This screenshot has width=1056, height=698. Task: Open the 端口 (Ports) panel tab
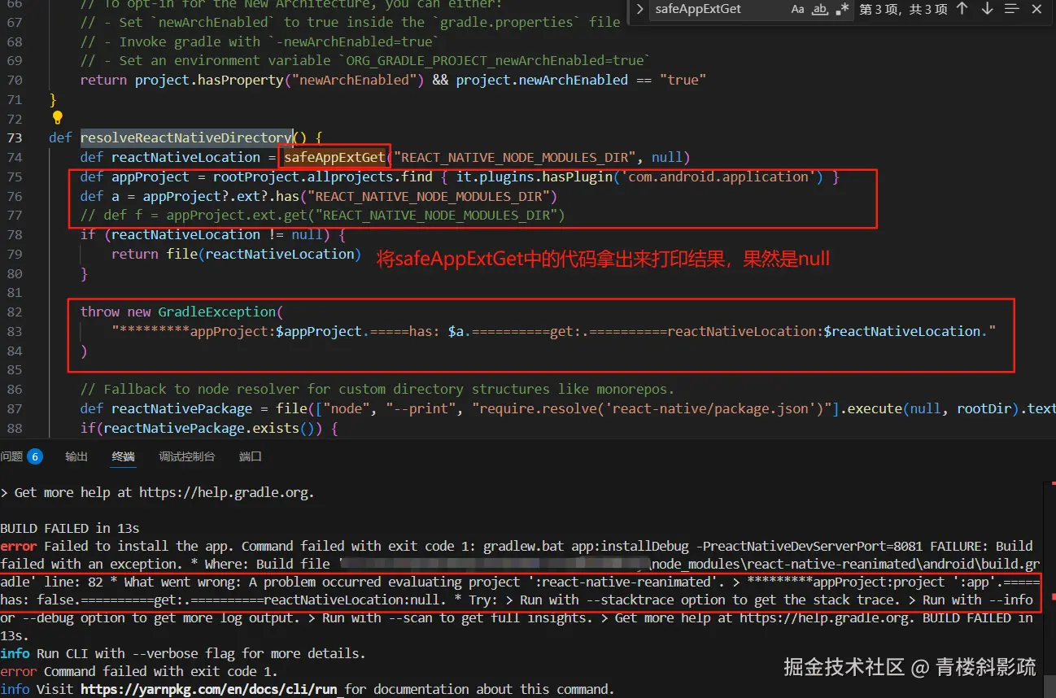click(x=250, y=456)
